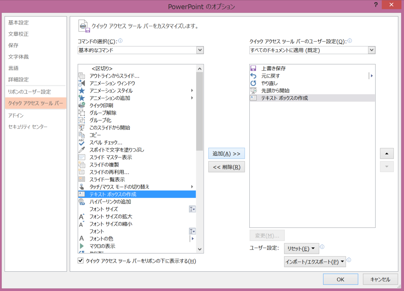
Task: Click the 追加(A) button
Action: [x=226, y=153]
